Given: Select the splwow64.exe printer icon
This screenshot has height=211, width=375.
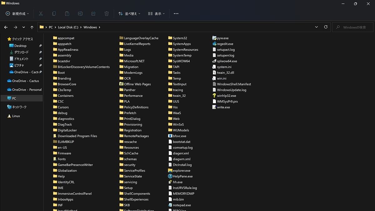Looking at the screenshot, I should point(214,61).
